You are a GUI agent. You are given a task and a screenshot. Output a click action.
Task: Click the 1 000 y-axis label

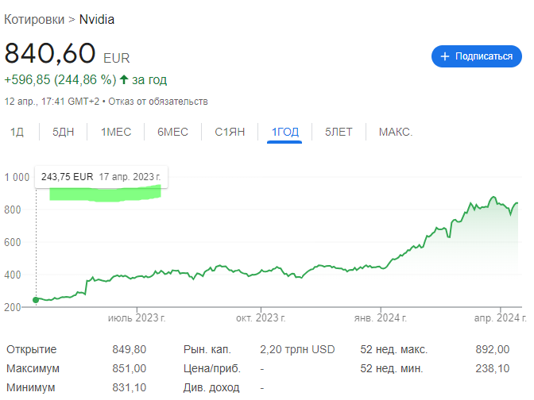tap(17, 177)
